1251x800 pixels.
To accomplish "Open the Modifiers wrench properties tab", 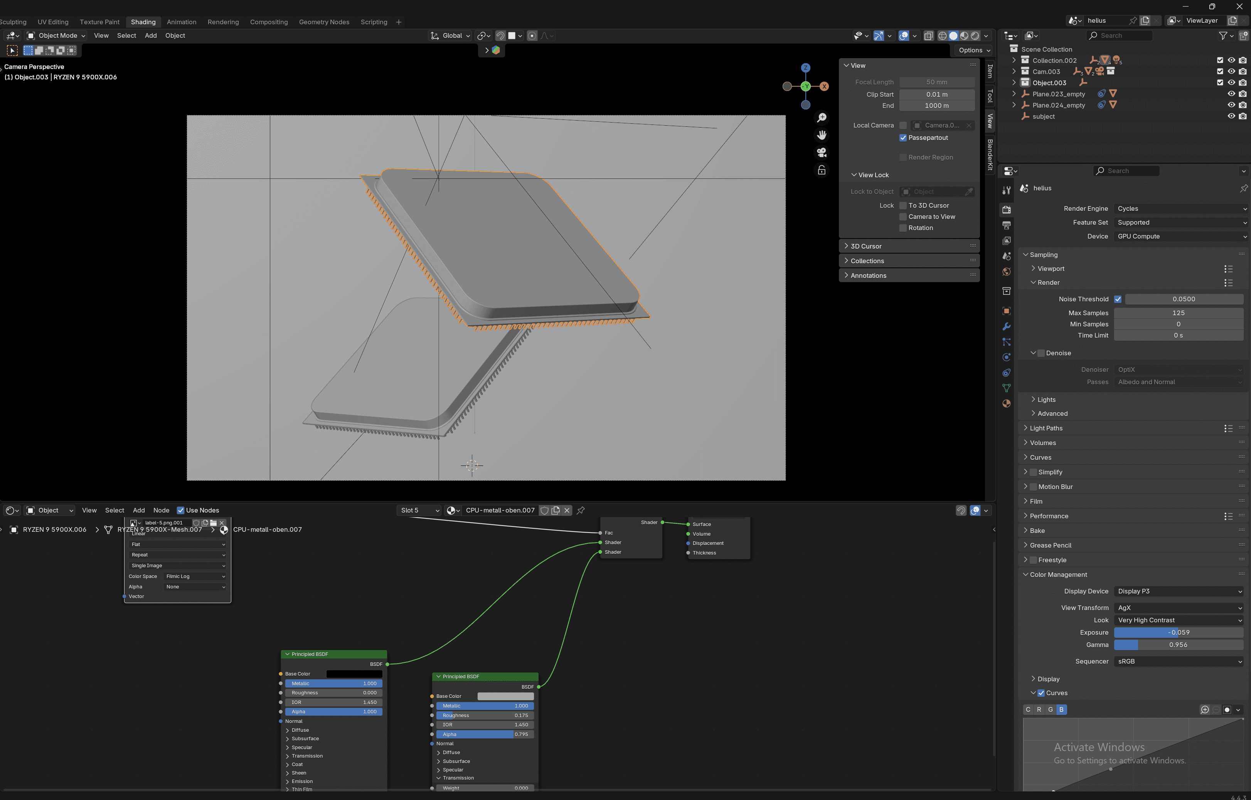I will click(x=1007, y=327).
